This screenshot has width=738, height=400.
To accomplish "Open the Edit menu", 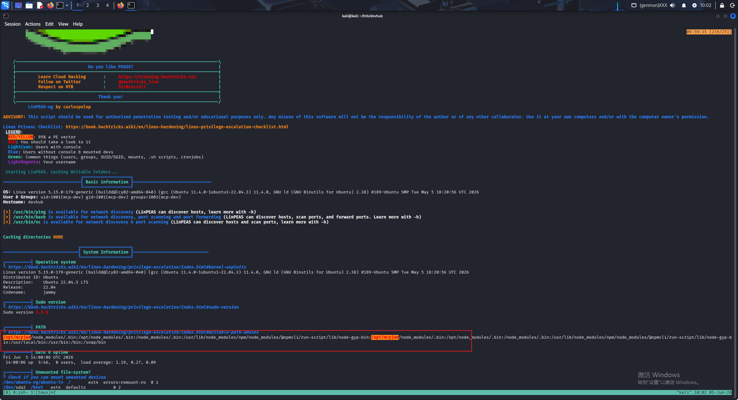I will [x=49, y=24].
